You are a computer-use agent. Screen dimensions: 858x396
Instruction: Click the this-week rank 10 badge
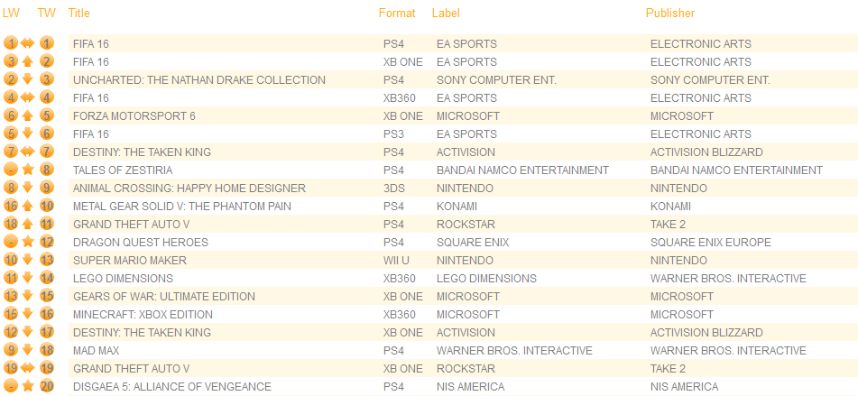tap(47, 207)
